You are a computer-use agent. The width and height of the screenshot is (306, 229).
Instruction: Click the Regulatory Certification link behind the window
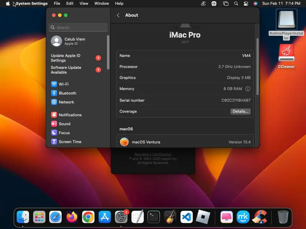pos(153,154)
